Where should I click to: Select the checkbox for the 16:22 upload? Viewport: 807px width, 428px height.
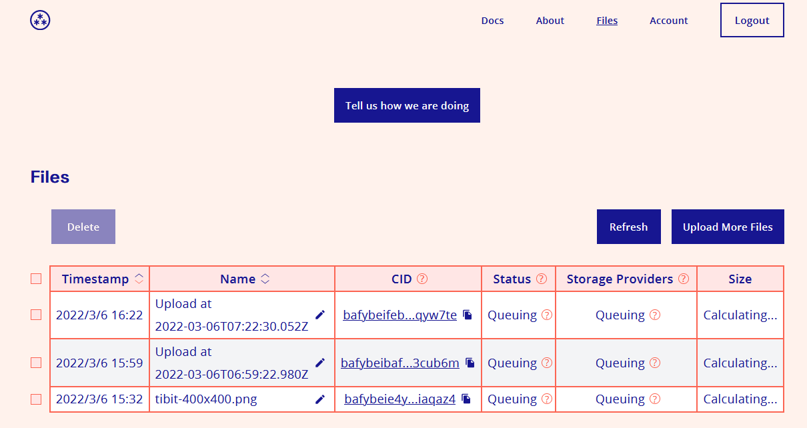pyautogui.click(x=36, y=315)
